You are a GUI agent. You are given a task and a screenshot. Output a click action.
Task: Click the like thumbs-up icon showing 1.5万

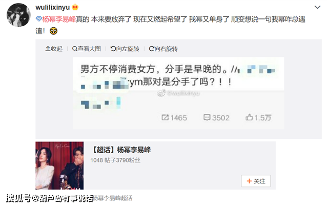[x=249, y=117]
